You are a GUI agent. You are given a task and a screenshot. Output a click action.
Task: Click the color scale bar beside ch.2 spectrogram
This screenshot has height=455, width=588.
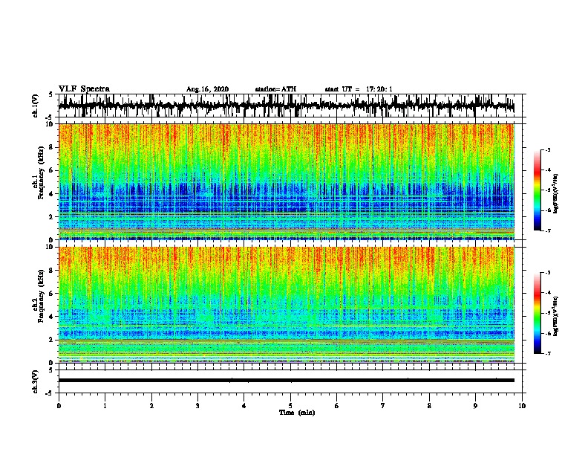click(538, 313)
